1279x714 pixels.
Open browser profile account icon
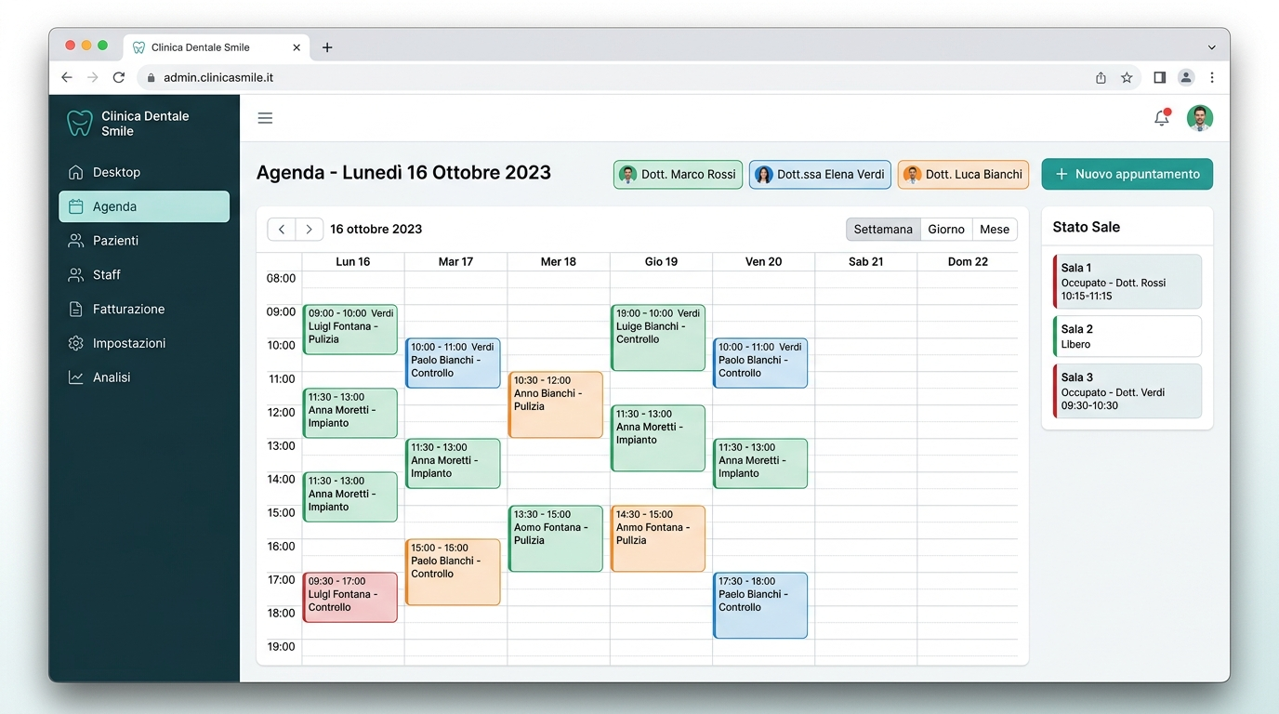(x=1186, y=78)
